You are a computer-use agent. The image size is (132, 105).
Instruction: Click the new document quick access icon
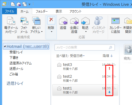coord(13,4)
